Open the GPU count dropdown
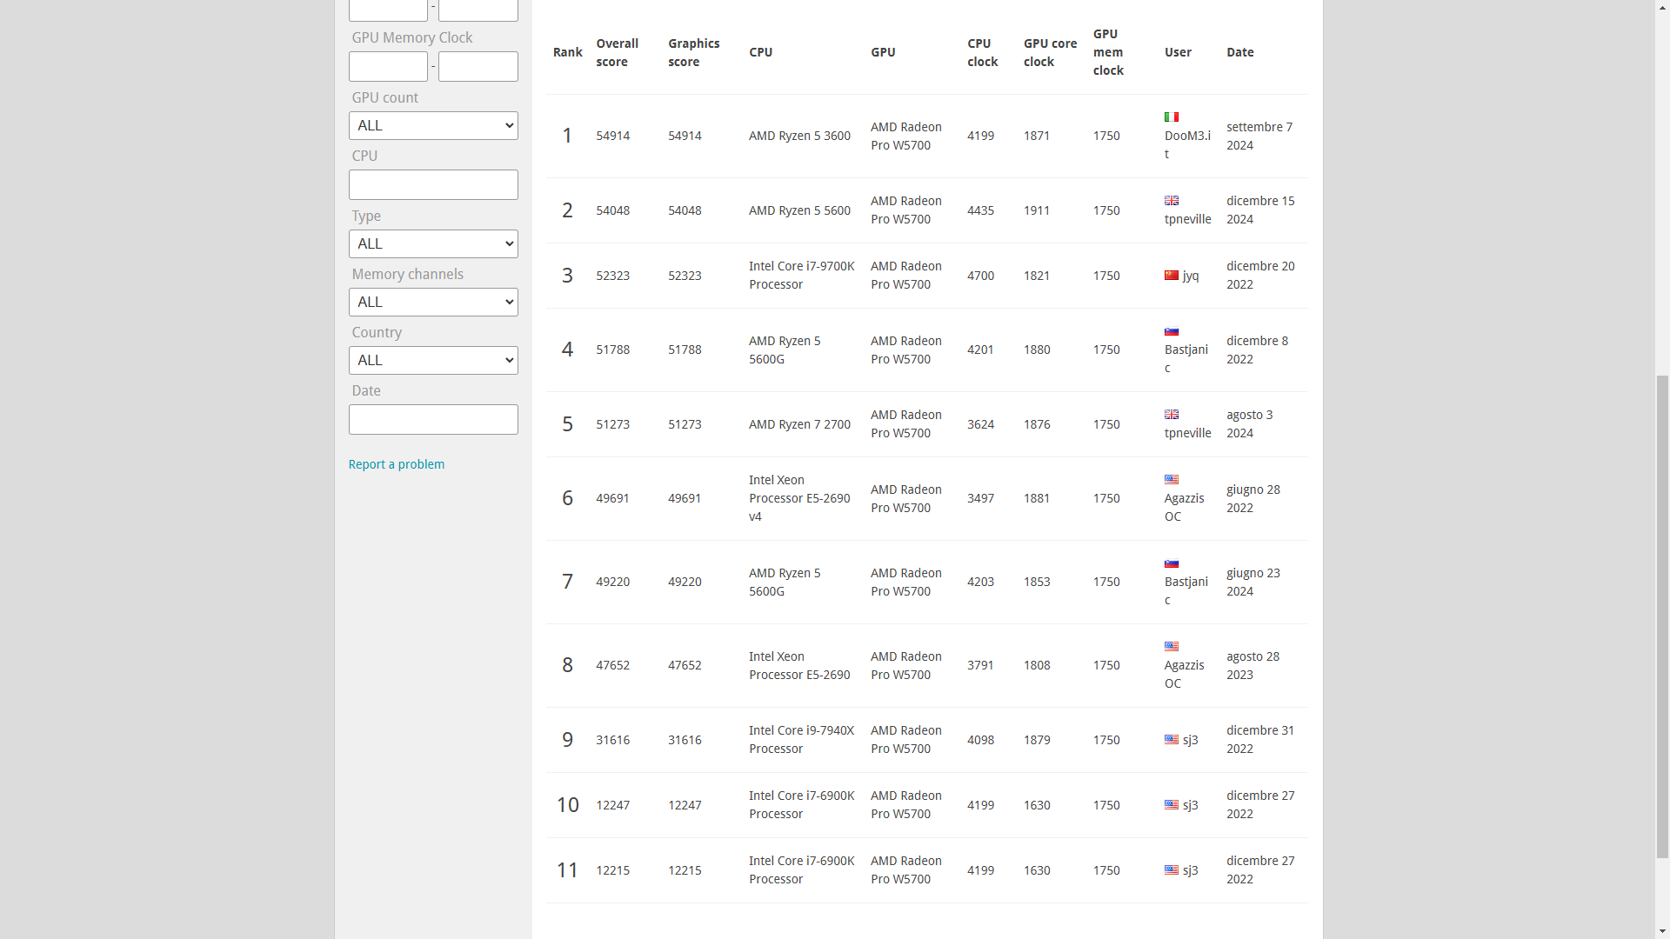Screen dimensions: 1670x939 433,125
